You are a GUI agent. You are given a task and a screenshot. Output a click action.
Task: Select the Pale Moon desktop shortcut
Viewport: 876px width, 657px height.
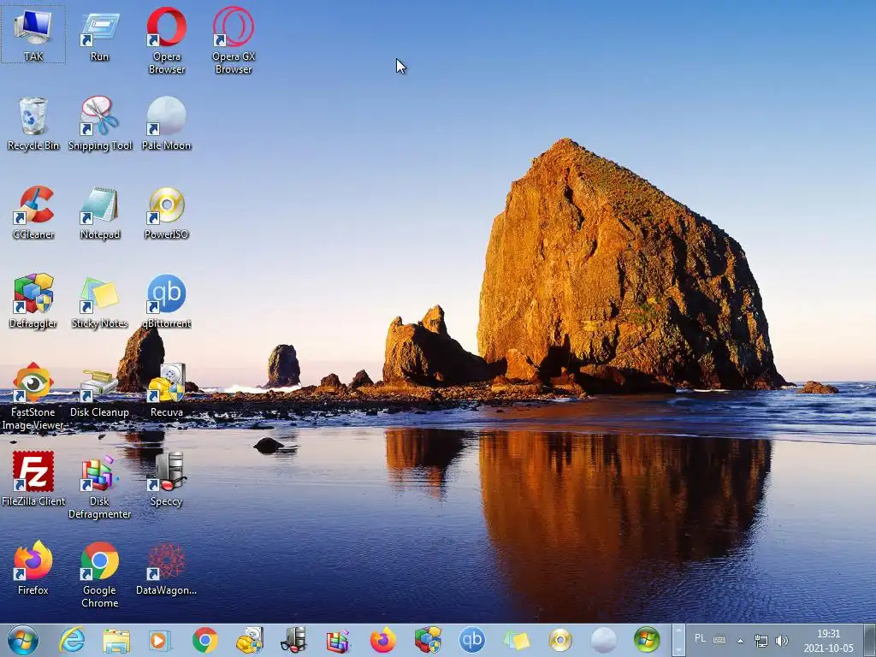coord(167,123)
